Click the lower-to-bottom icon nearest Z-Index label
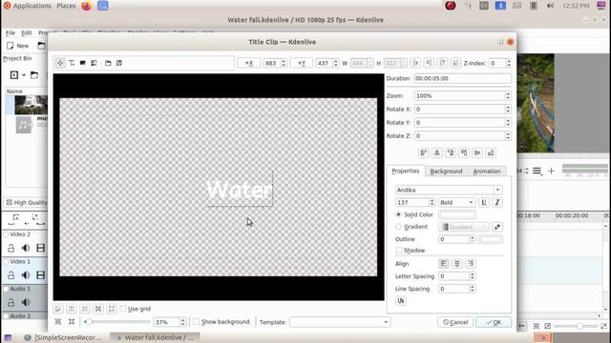The width and height of the screenshot is (611, 343). click(455, 63)
